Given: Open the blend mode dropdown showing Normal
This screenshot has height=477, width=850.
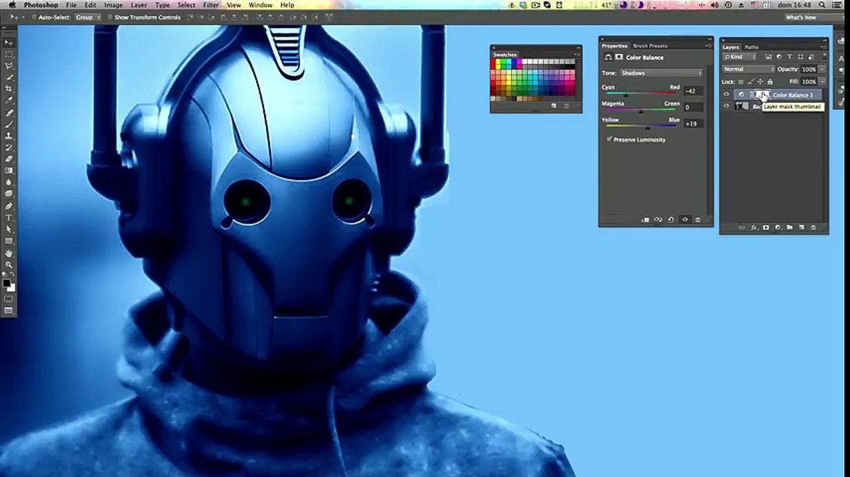Looking at the screenshot, I should coord(748,69).
